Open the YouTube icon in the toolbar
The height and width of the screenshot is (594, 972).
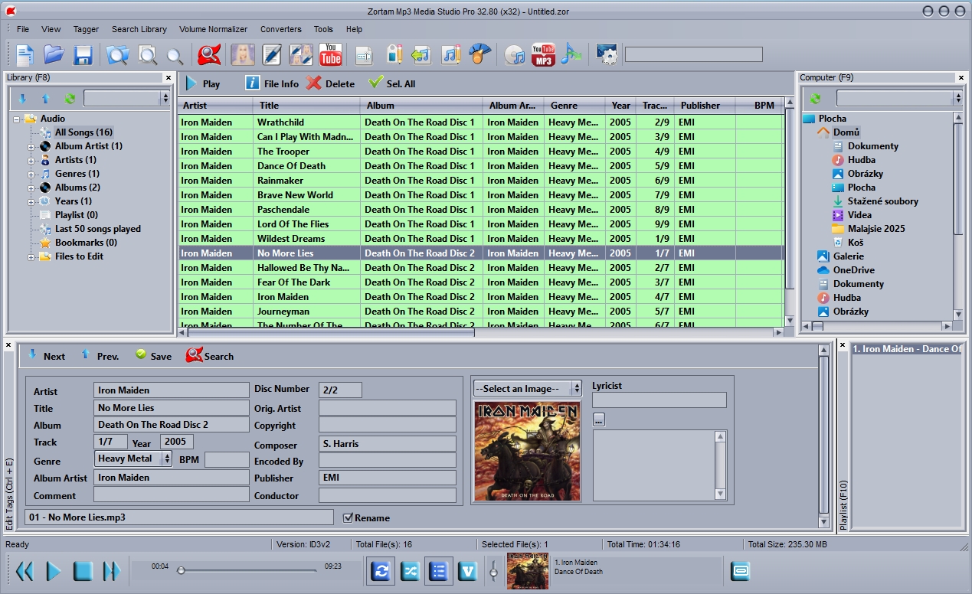click(331, 55)
